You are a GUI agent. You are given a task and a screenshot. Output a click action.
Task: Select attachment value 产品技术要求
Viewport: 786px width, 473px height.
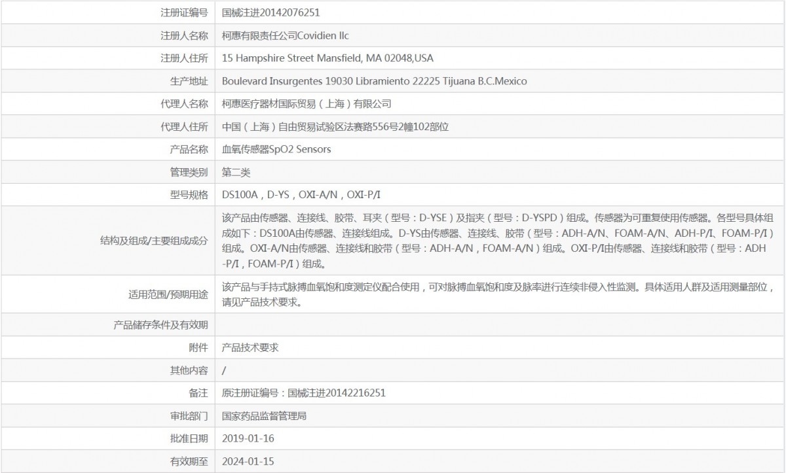(251, 347)
